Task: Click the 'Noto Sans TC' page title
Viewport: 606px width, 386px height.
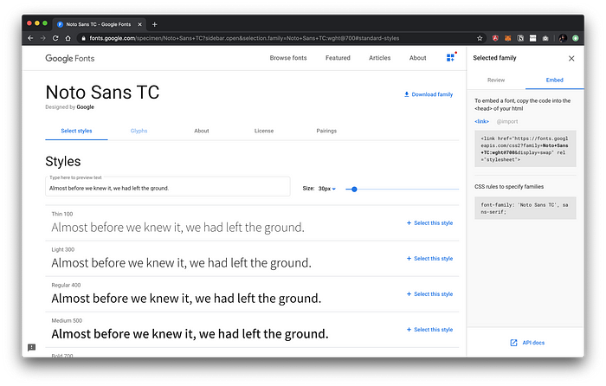Action: click(x=102, y=93)
